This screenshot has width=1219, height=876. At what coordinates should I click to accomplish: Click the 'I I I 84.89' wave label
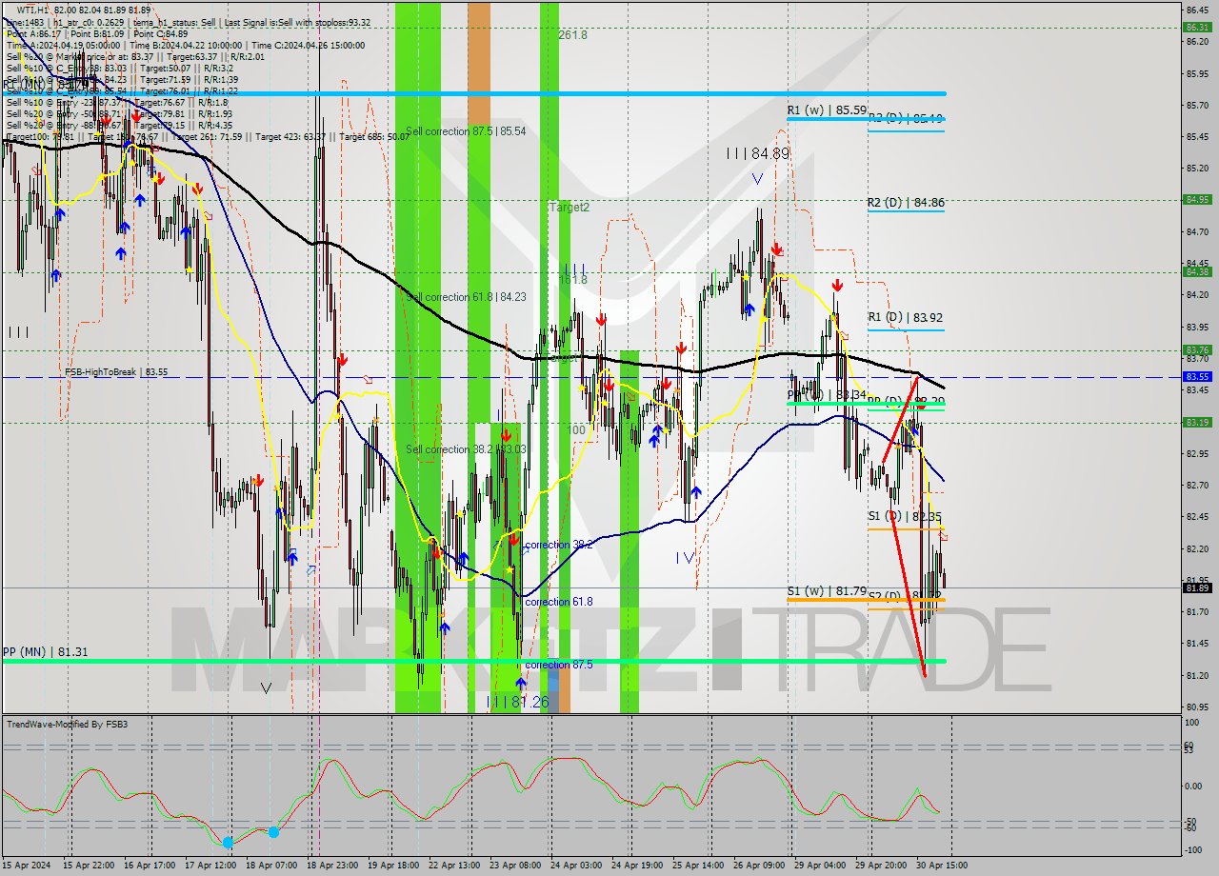tap(758, 153)
